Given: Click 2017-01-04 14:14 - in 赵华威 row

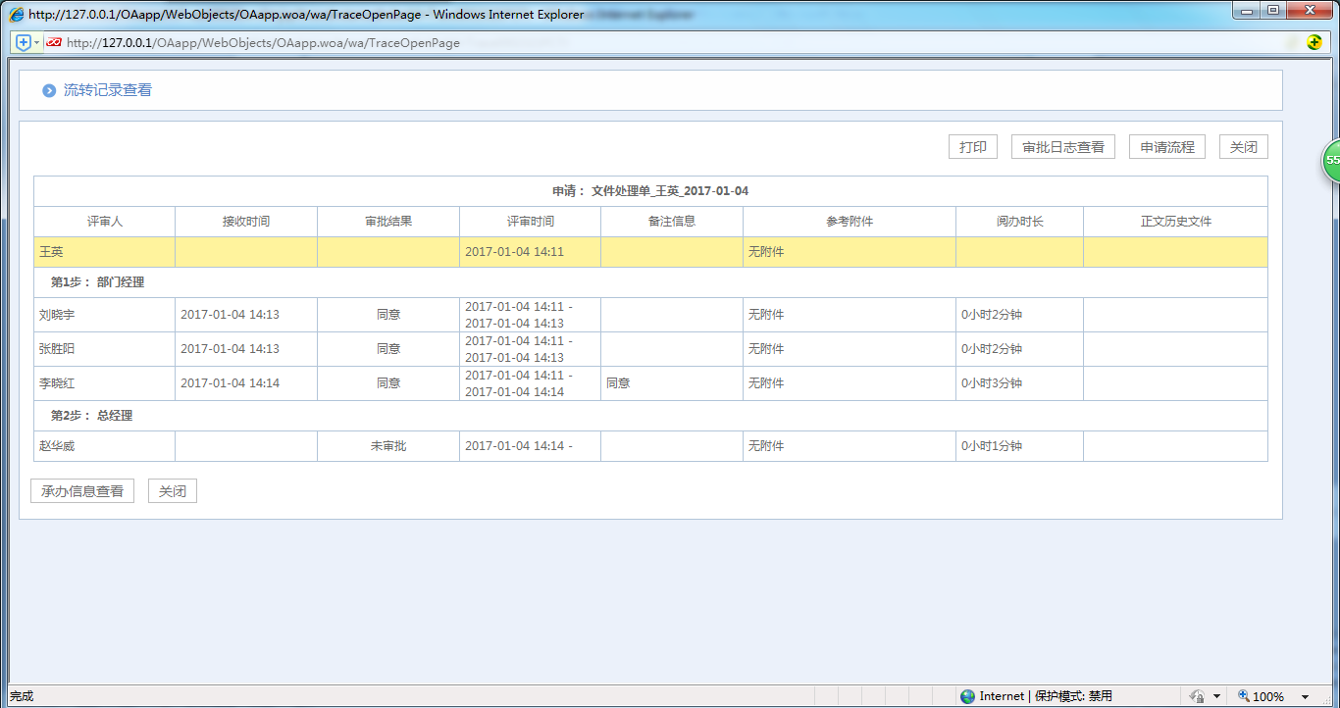Looking at the screenshot, I should 519,446.
